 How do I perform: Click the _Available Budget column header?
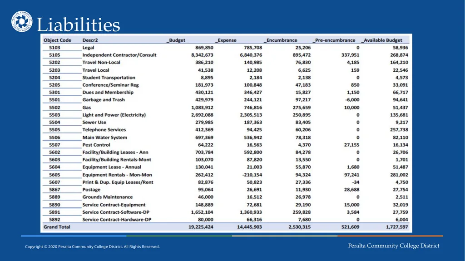click(382, 40)
